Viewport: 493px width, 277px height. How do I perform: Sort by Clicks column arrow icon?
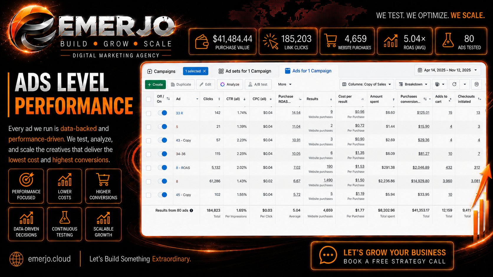(x=219, y=99)
